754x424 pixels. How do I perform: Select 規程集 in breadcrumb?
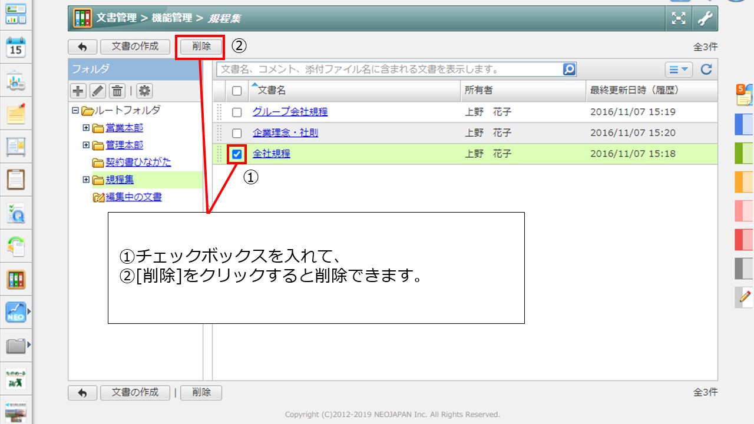click(x=224, y=19)
